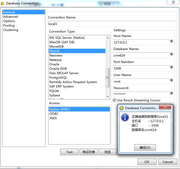The width and height of the screenshot is (180, 169).
Task: Select Sybase connection type
Action: coord(77,95)
